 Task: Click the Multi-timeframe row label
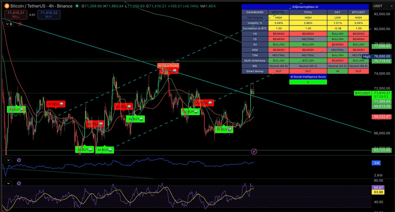(255, 61)
